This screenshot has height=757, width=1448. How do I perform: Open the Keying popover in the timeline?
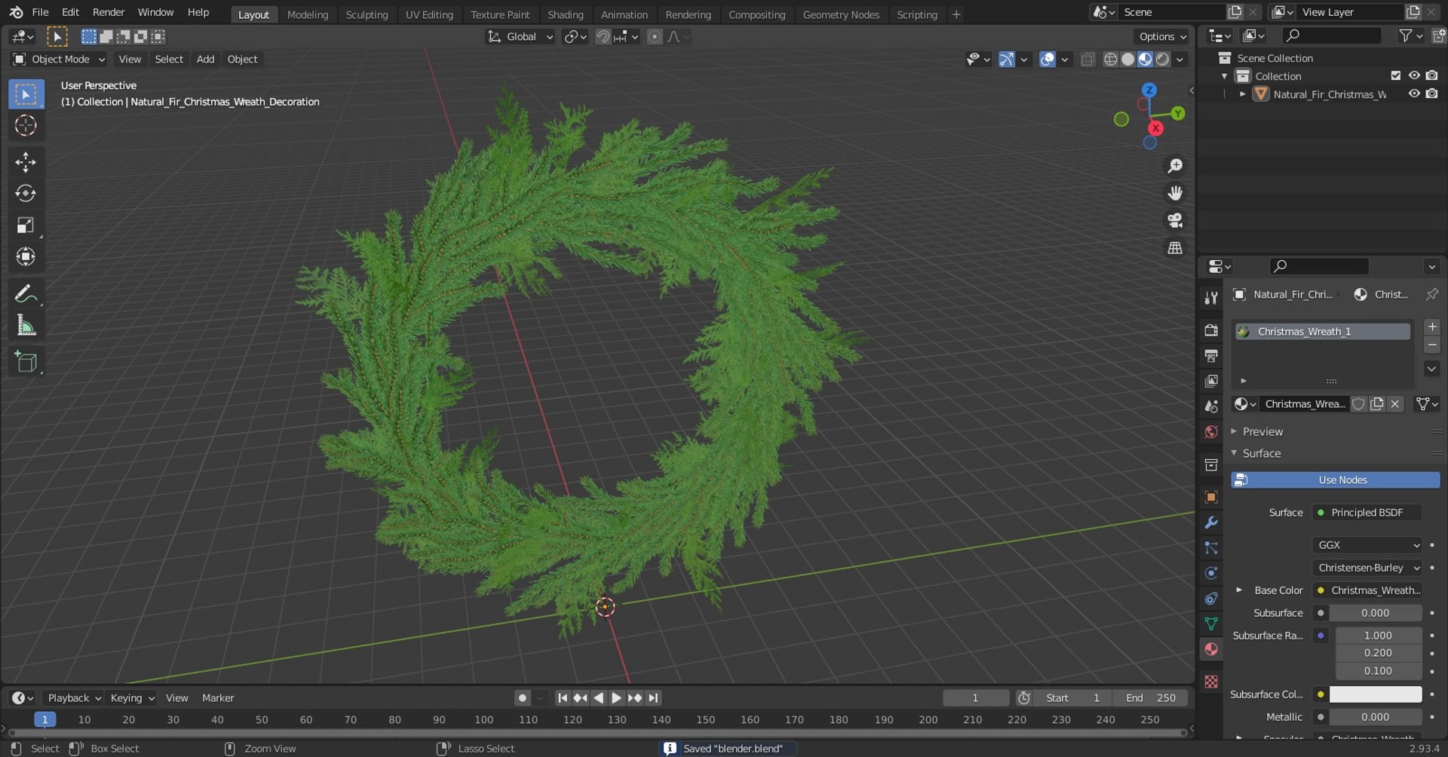pyautogui.click(x=131, y=698)
